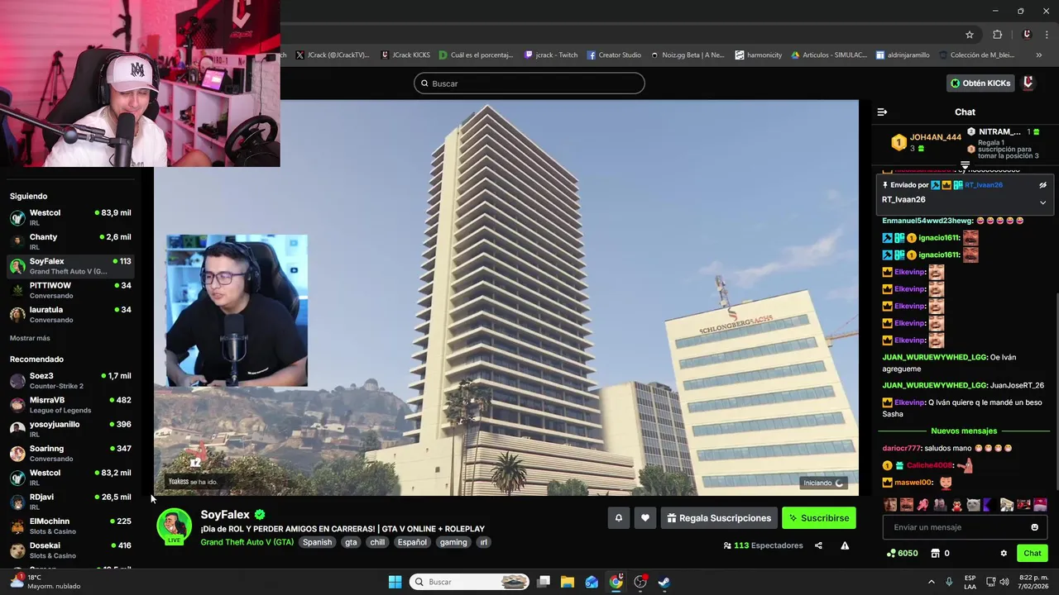The height and width of the screenshot is (595, 1059).
Task: Open the Chrome extensions puzzle icon
Action: (997, 35)
